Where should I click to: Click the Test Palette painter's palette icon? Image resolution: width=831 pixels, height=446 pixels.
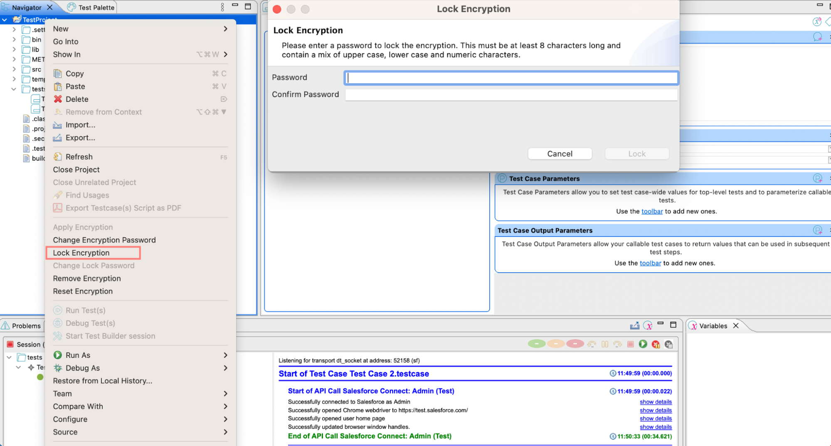click(72, 7)
